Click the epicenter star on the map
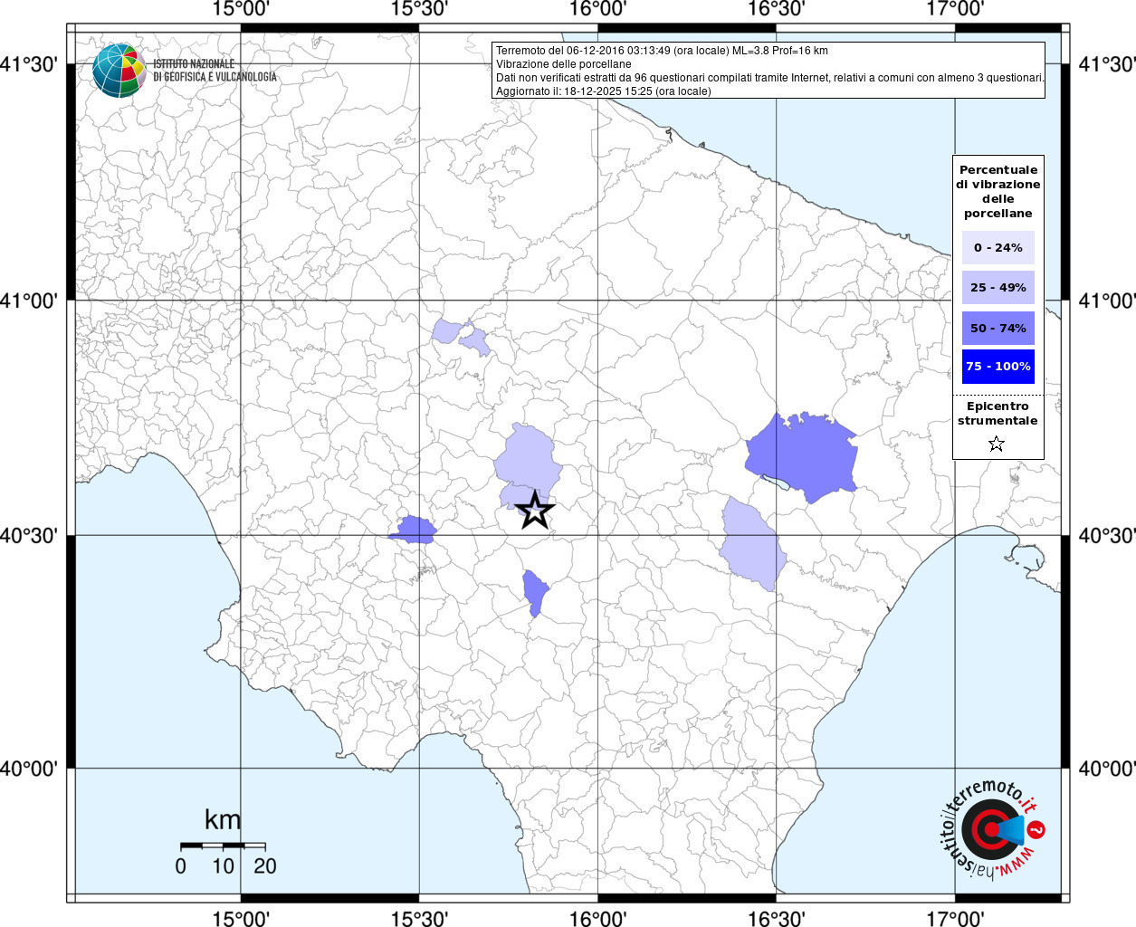Image resolution: width=1136 pixels, height=927 pixels. coord(535,511)
